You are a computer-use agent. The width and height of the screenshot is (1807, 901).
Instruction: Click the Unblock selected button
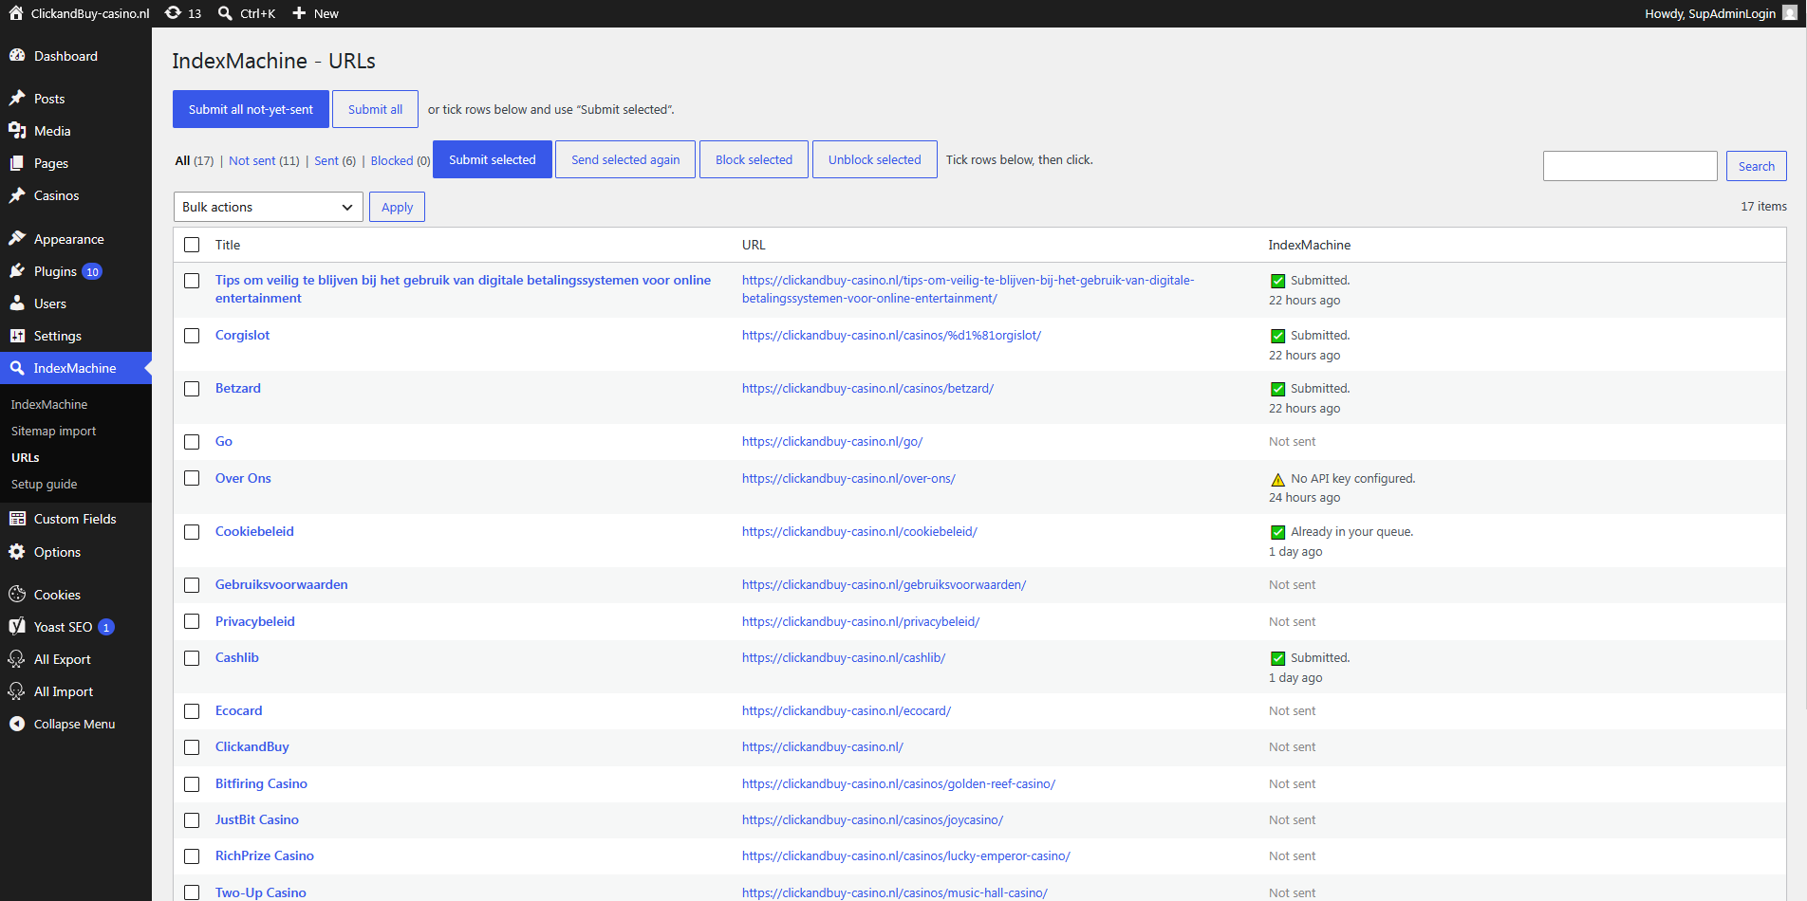pyautogui.click(x=875, y=159)
